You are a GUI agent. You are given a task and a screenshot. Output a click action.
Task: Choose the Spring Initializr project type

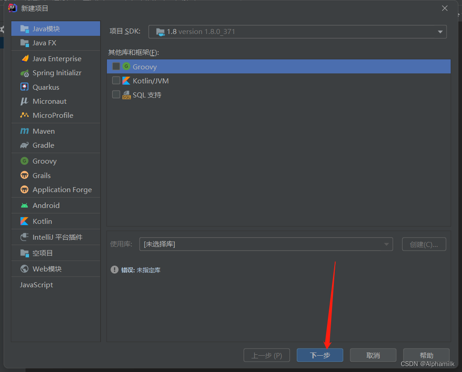tap(56, 73)
